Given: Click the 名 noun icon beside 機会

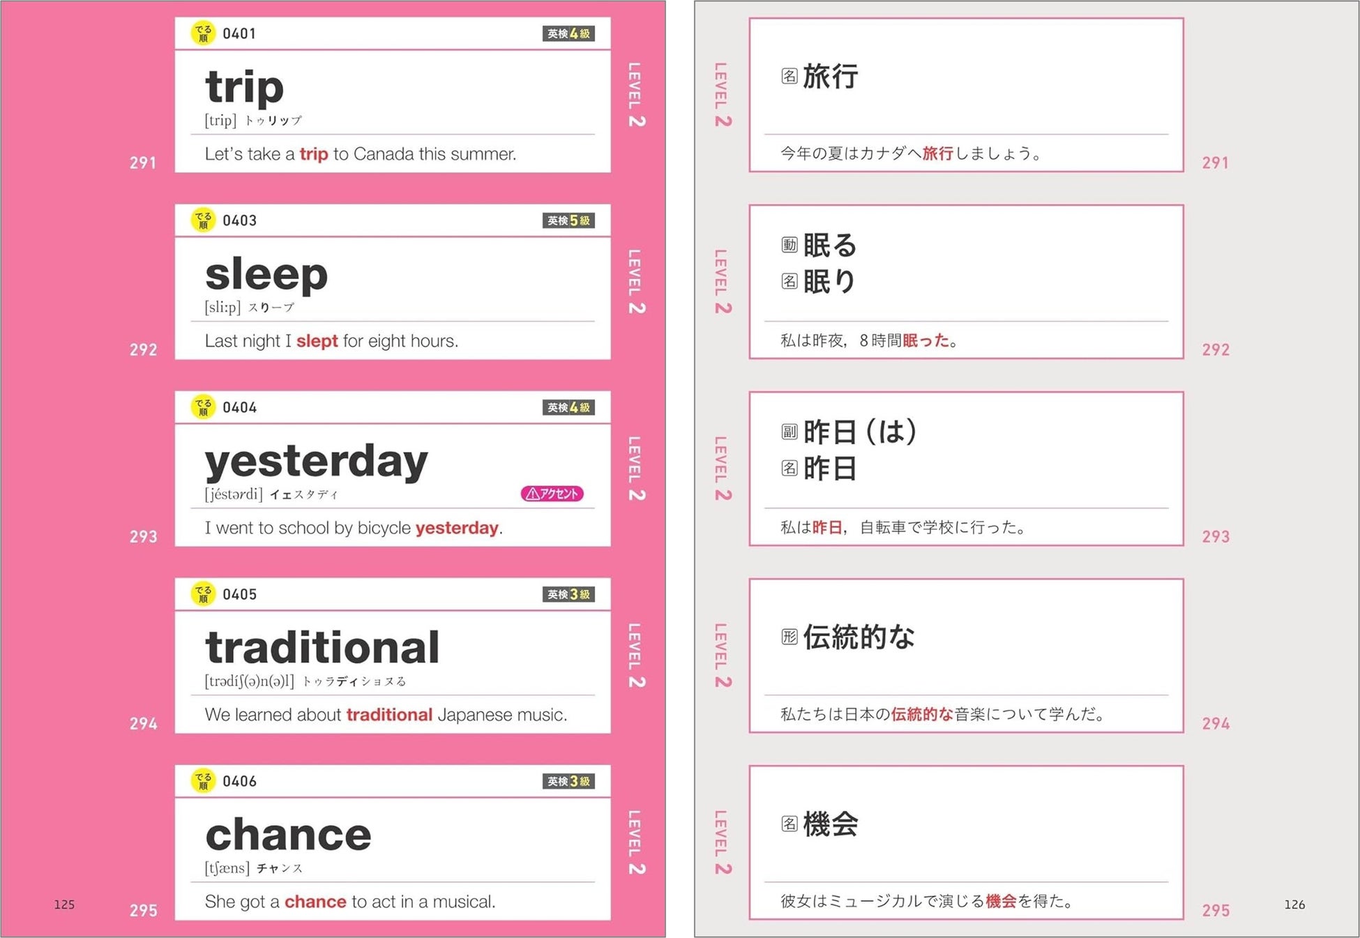Looking at the screenshot, I should [789, 824].
